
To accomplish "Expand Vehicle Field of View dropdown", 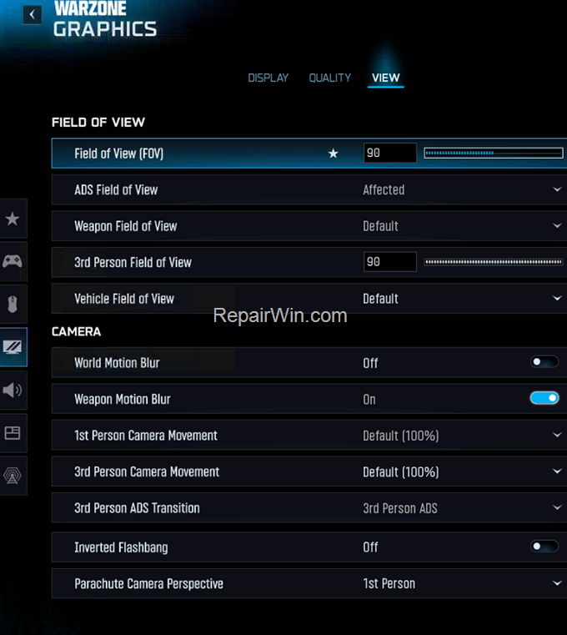I will (x=557, y=299).
